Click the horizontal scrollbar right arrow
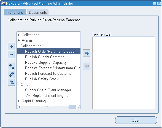Image resolution: width=162 pixels, height=128 pixels. tap(78, 107)
